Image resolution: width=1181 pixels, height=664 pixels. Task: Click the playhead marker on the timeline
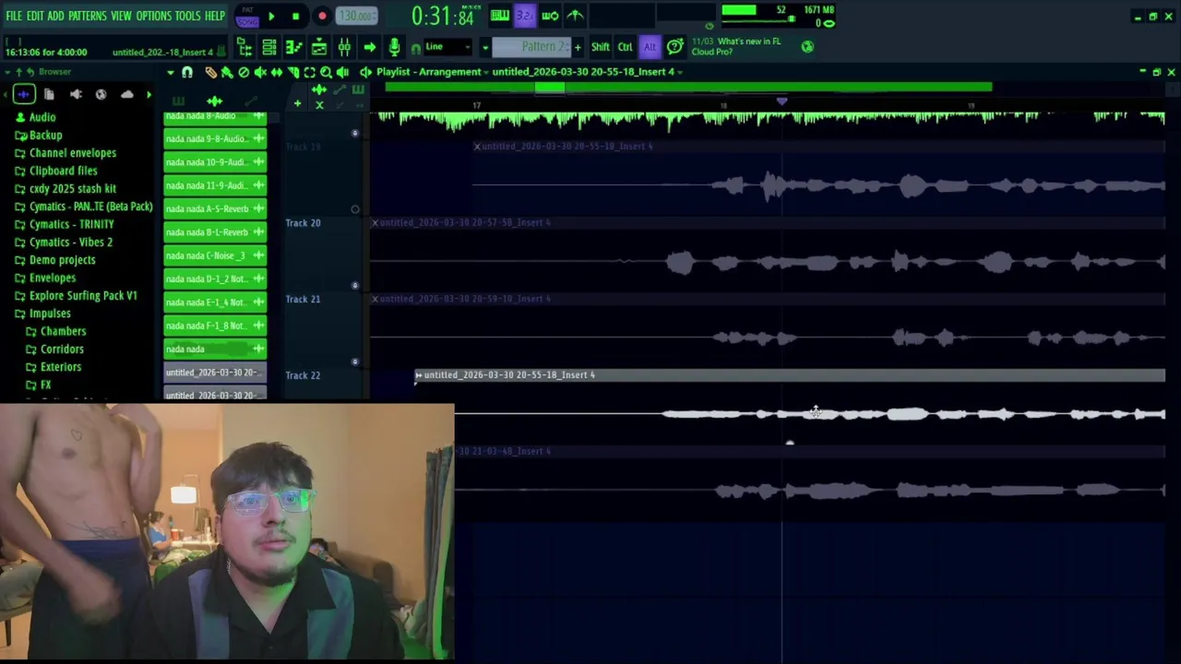point(781,101)
